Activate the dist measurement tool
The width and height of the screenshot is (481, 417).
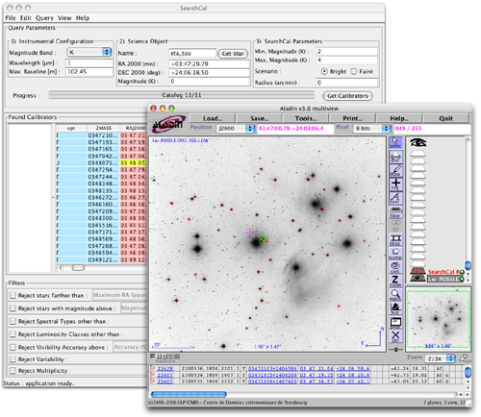tap(395, 157)
